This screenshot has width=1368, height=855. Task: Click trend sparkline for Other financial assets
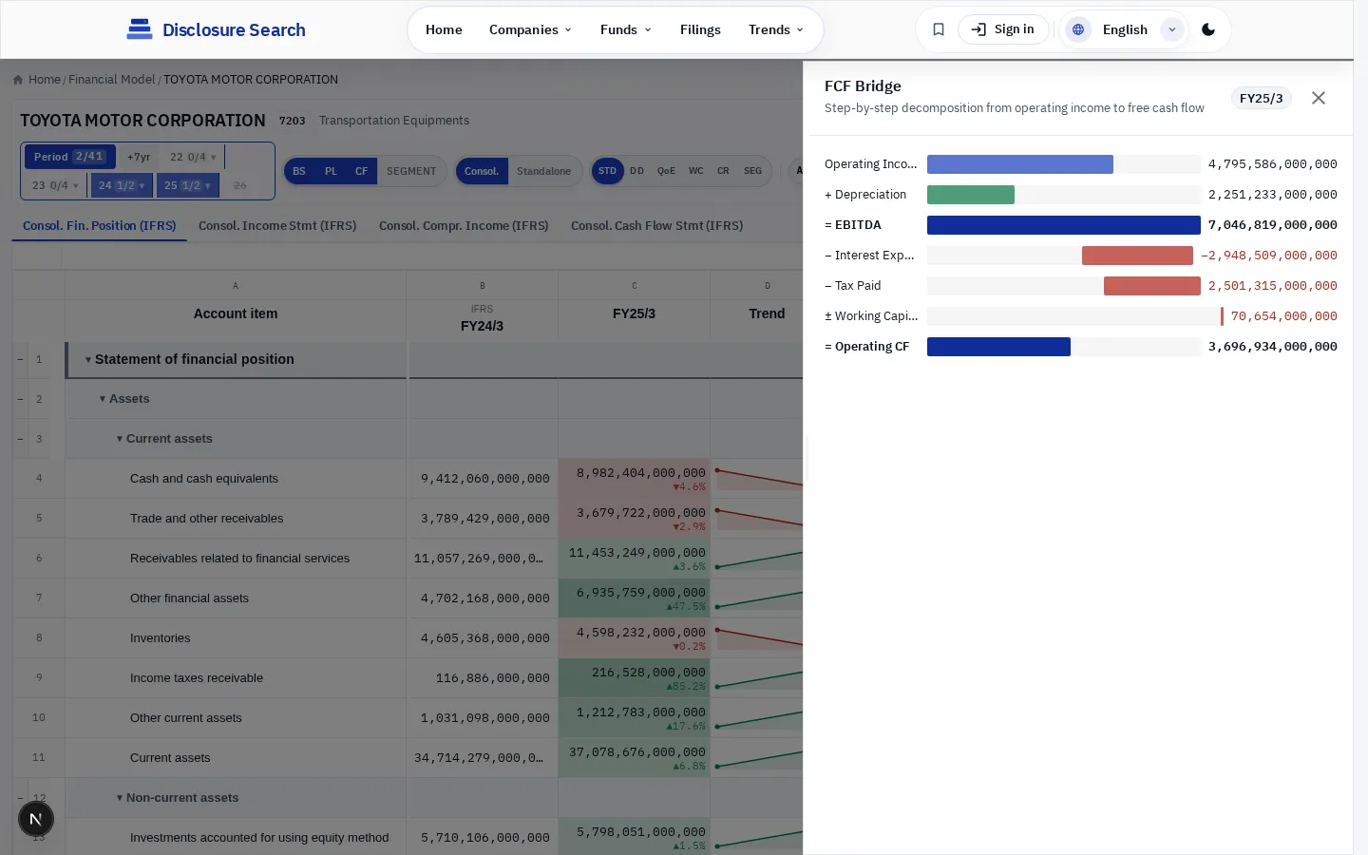pyautogui.click(x=758, y=598)
